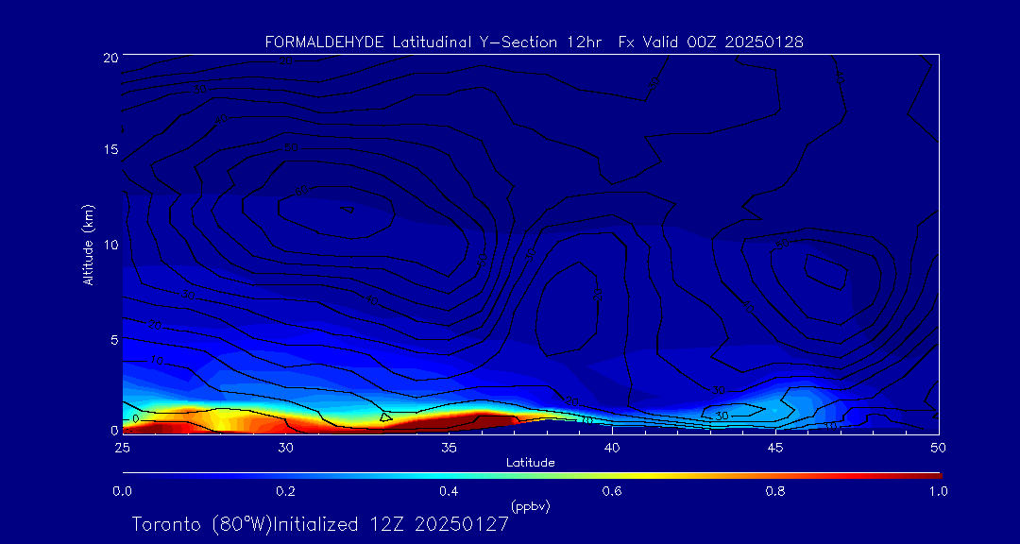Image resolution: width=1020 pixels, height=544 pixels.
Task: Click latitude axis tick label 25
Action: coord(121,448)
